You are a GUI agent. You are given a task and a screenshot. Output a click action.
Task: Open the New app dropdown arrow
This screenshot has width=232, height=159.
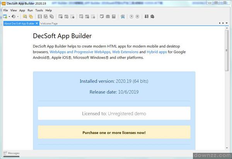pos(9,17)
